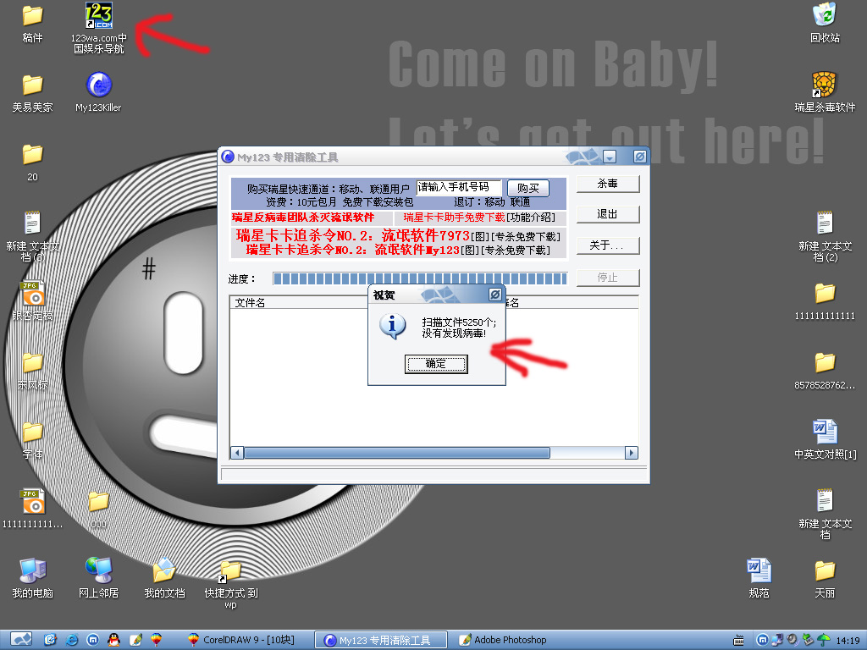Image resolution: width=867 pixels, height=650 pixels.
Task: Click the file list right scroll arrow
Action: (x=632, y=454)
